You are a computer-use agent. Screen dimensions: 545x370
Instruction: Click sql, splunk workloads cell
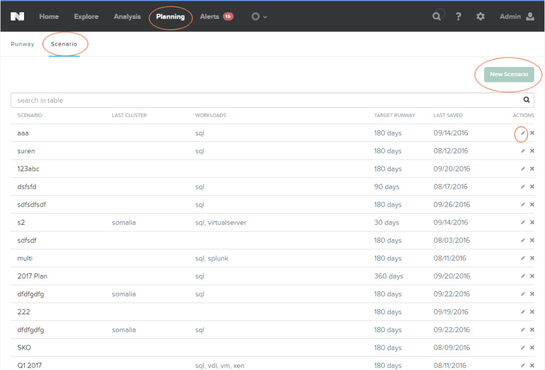click(x=212, y=258)
